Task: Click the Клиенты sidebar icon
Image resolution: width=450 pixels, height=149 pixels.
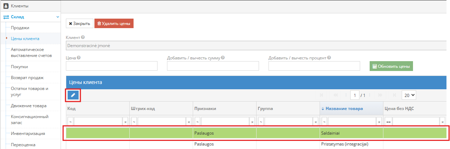Action: coord(6,6)
